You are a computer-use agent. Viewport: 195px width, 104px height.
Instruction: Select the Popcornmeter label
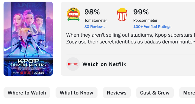click(x=145, y=20)
